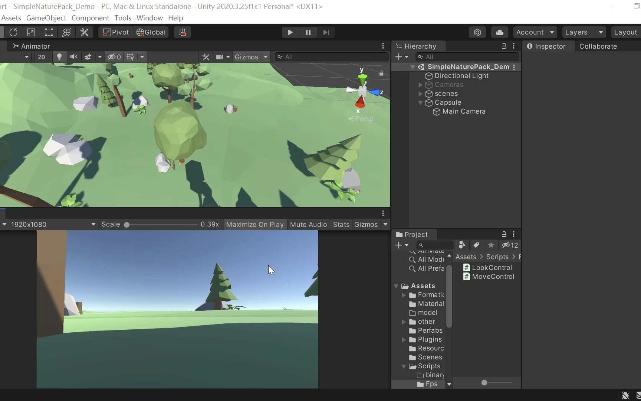Click the Maximize On Play button

255,224
